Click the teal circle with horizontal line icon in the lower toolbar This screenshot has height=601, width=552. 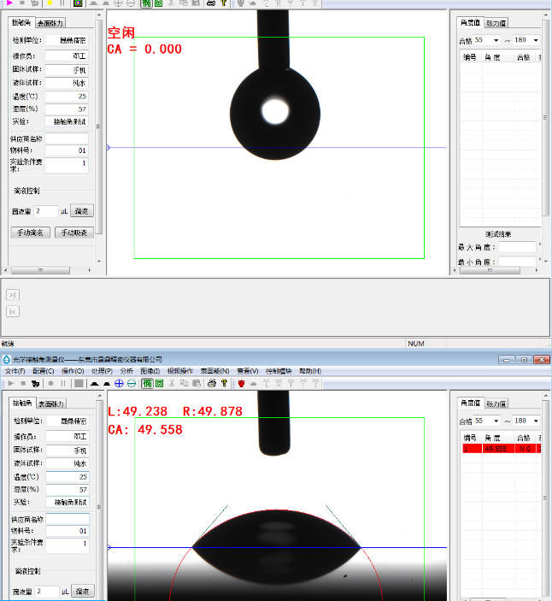132,383
